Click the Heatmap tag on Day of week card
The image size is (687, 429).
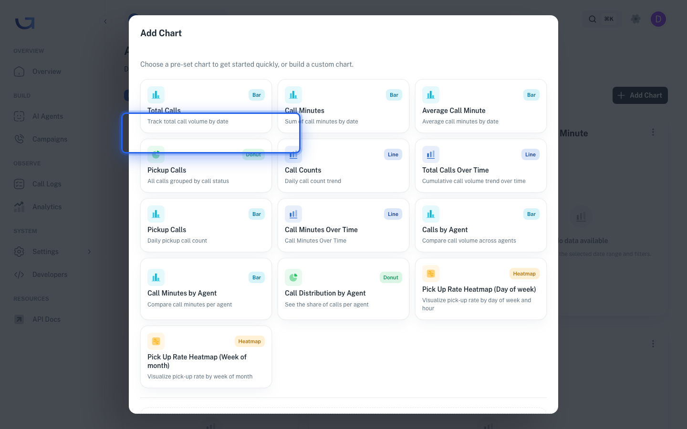(x=524, y=274)
